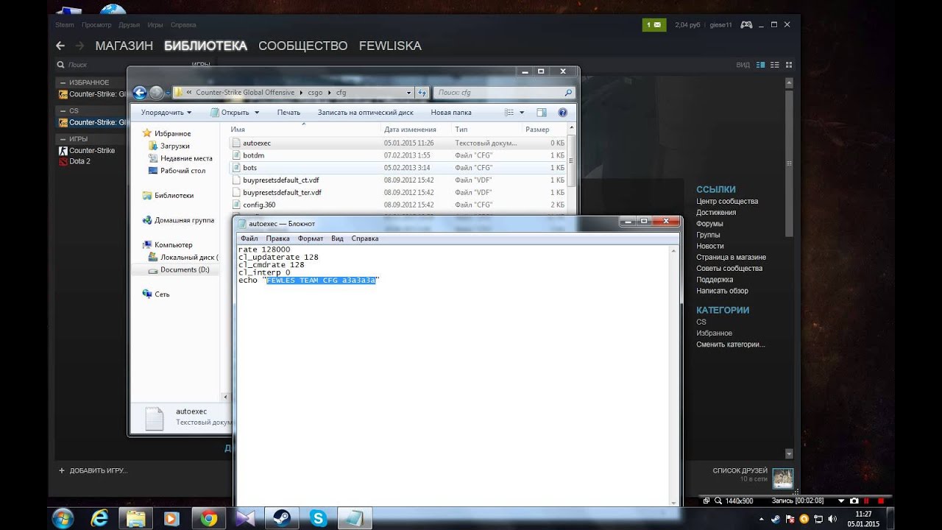Click the recorder zoom magnifier icon

[x=718, y=501]
